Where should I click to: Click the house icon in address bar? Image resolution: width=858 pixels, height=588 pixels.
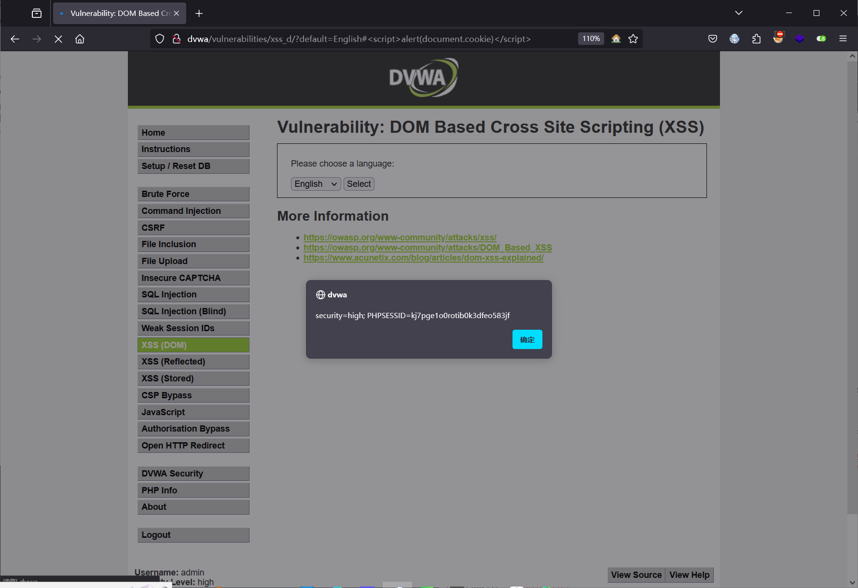(x=616, y=39)
